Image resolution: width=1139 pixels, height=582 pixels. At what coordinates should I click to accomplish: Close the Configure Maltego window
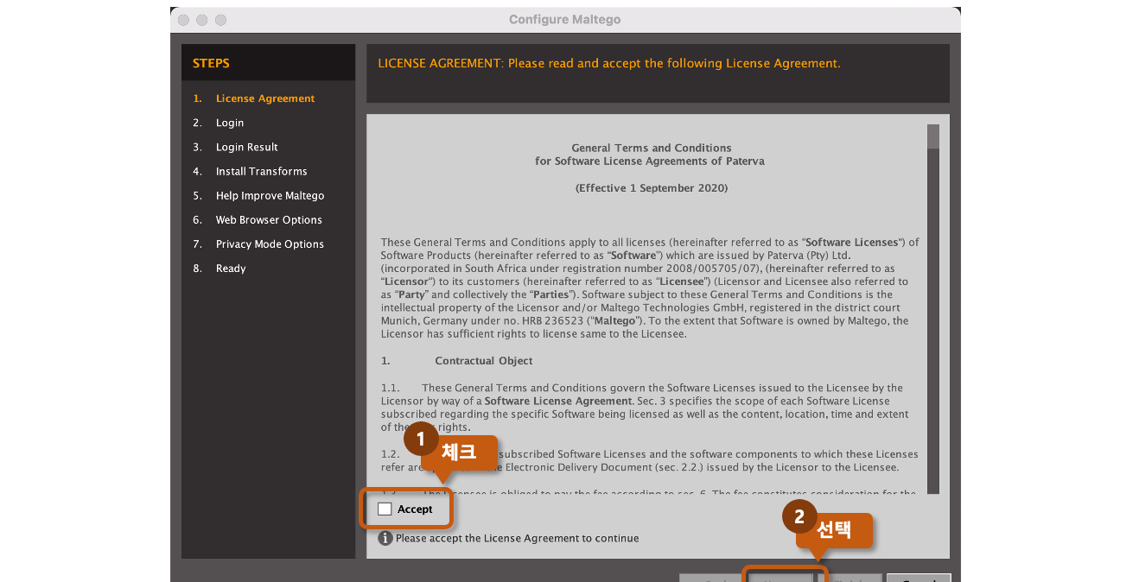(183, 20)
